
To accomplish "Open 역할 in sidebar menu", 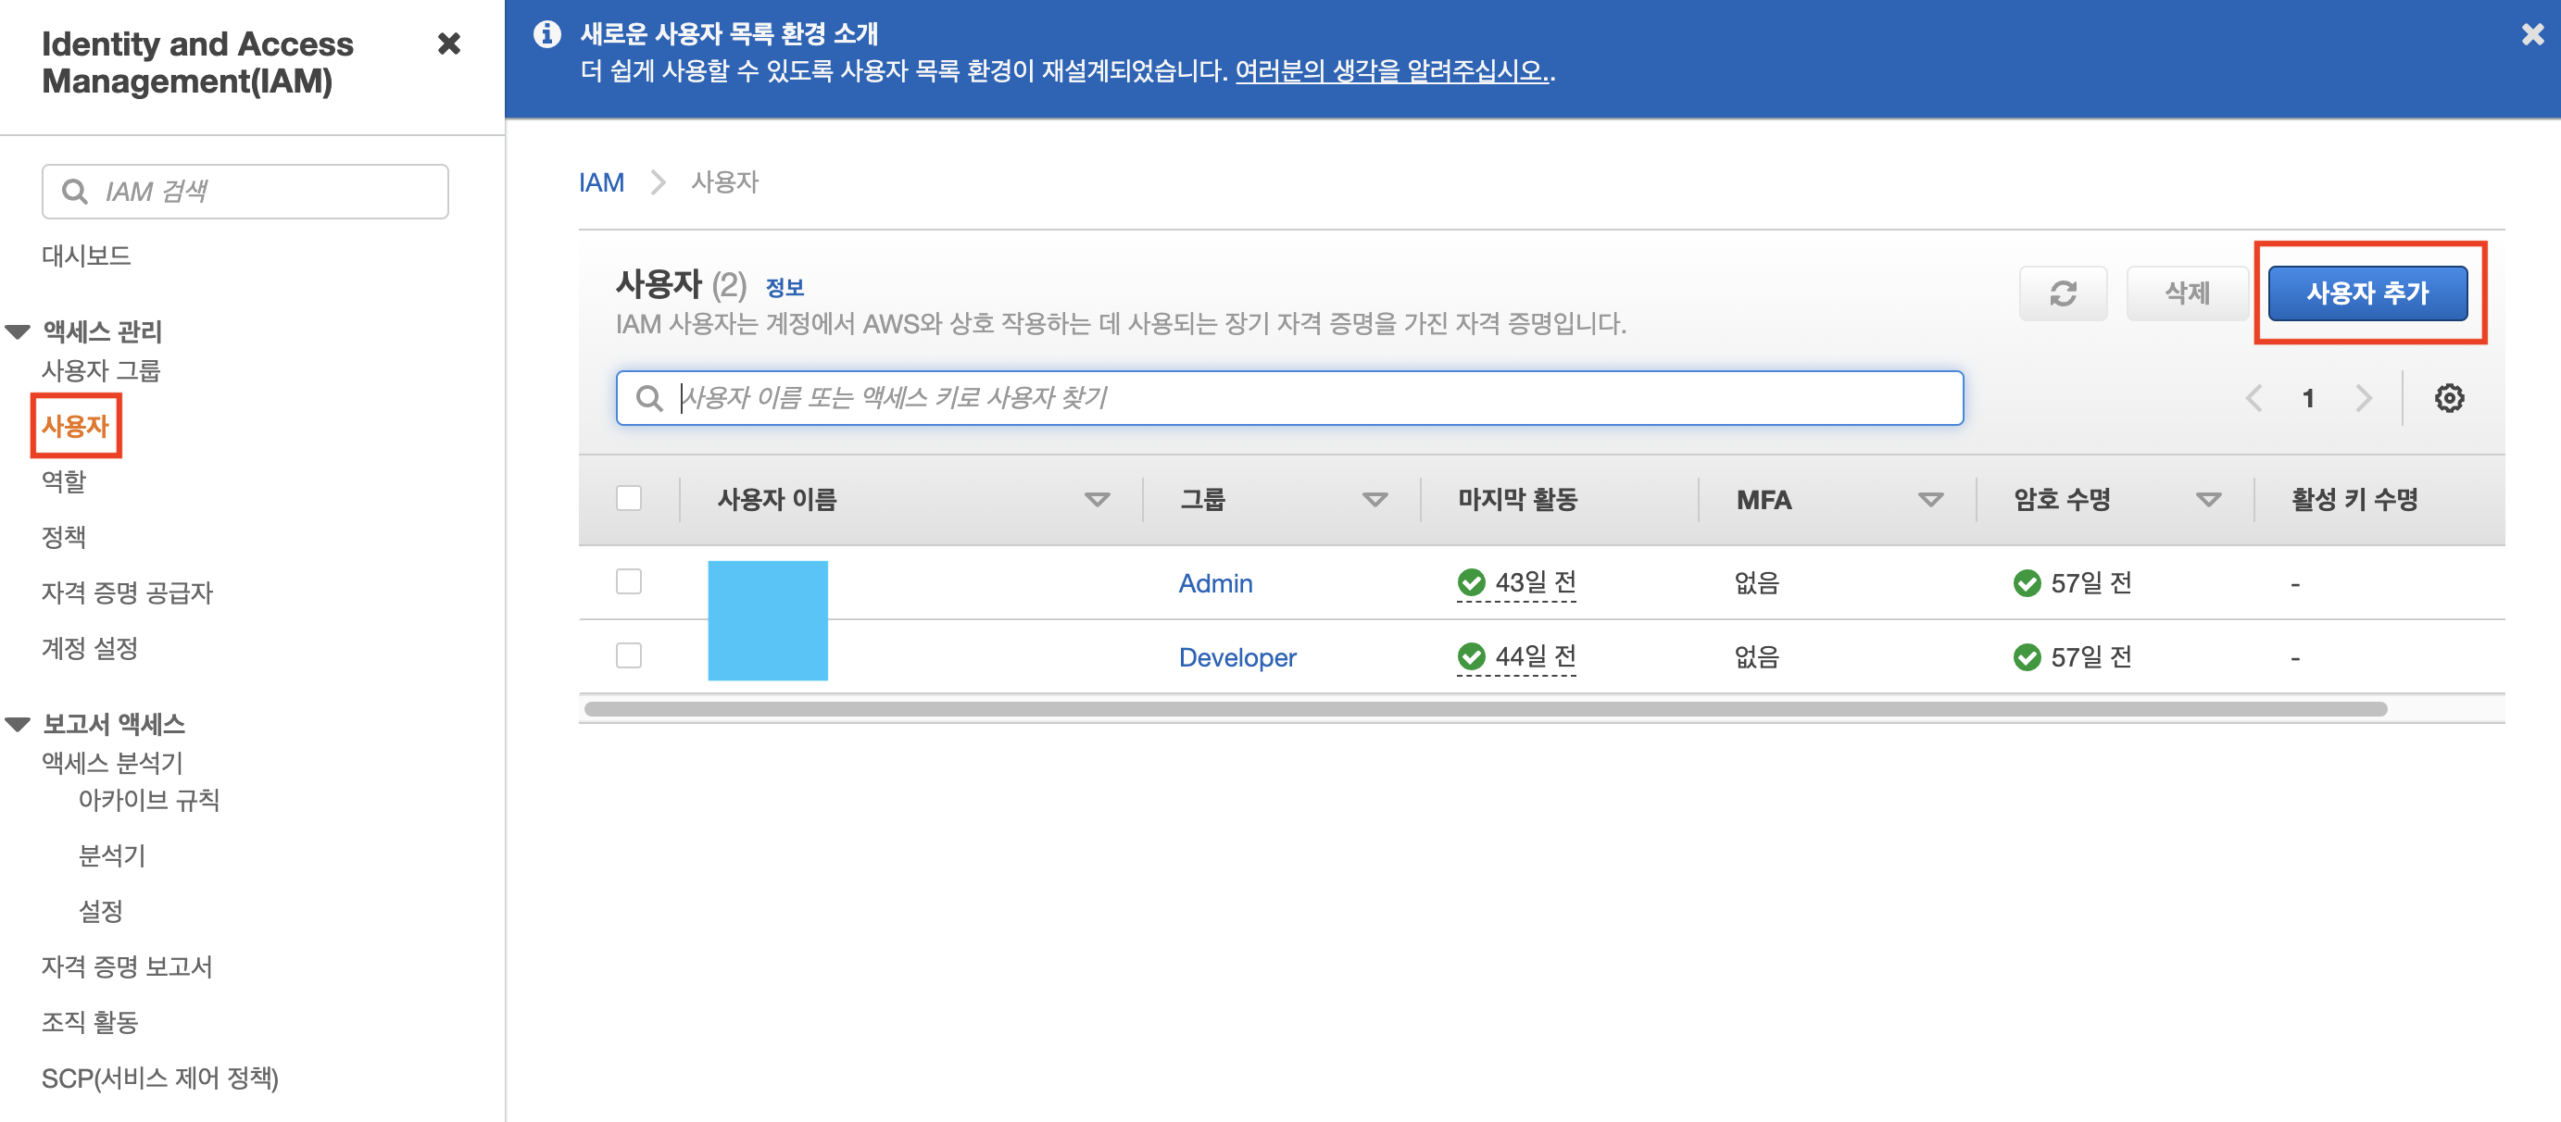I will (x=64, y=482).
